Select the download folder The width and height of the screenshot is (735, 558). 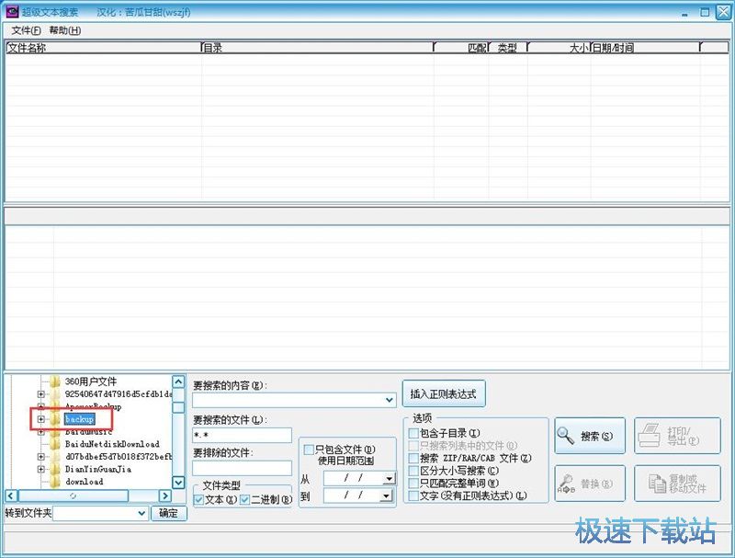tap(85, 482)
